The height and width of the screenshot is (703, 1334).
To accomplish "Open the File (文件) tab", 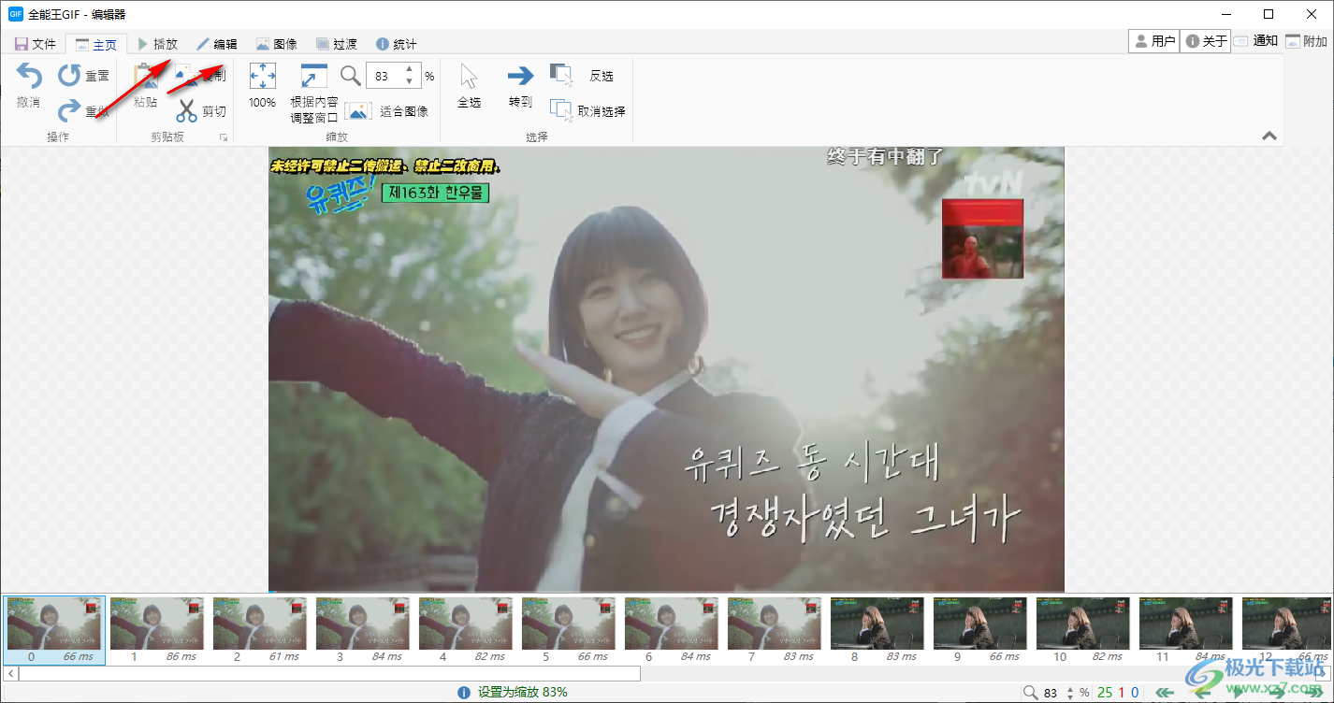I will [36, 44].
